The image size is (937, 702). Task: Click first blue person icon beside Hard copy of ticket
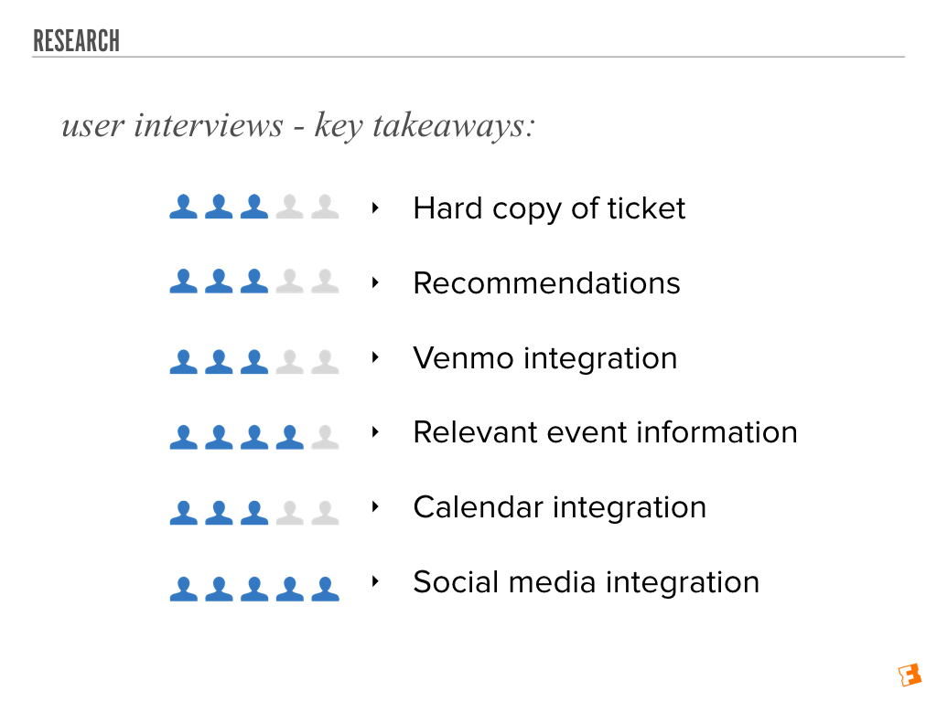[x=183, y=207]
